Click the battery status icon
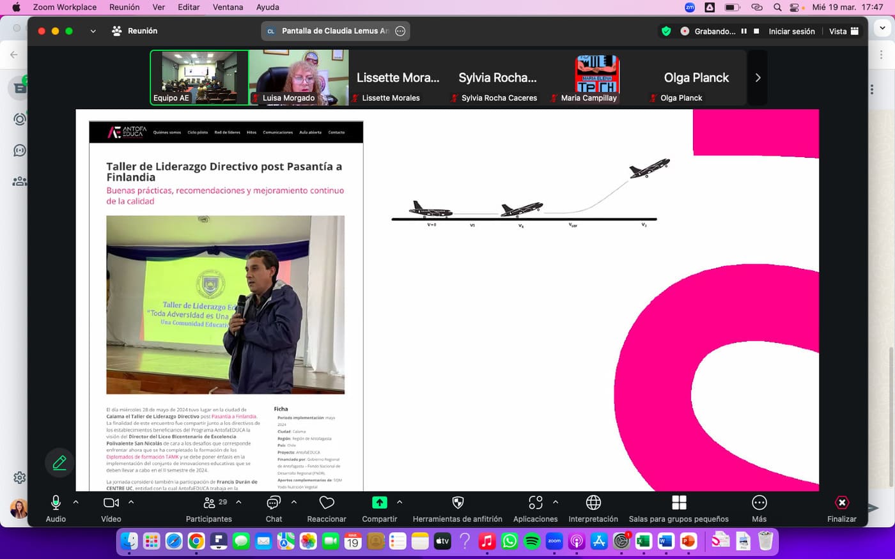The height and width of the screenshot is (559, 895). click(x=731, y=7)
